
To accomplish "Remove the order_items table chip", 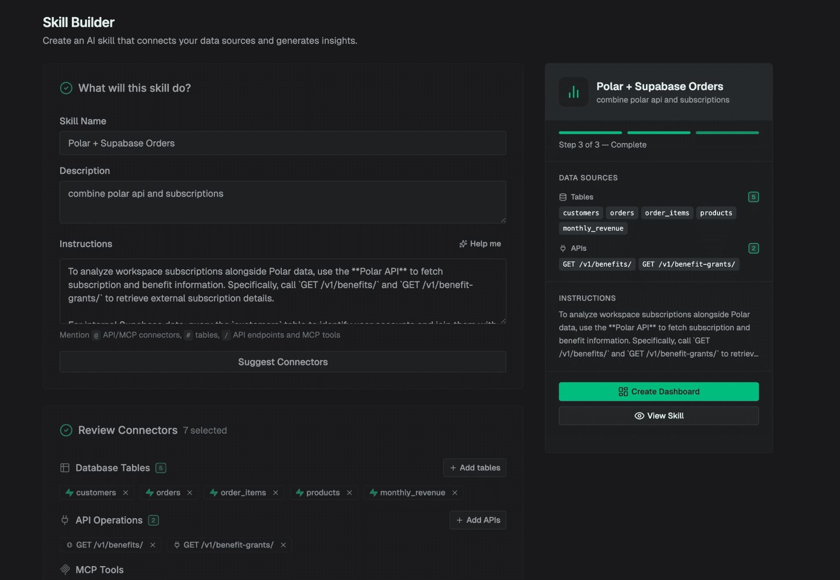I will 276,492.
